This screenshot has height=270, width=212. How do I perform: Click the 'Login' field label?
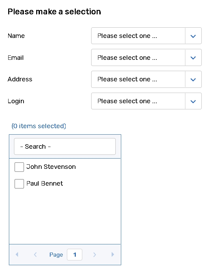(x=16, y=101)
